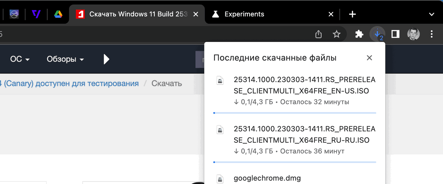Close the Experiments tab
Screen dimensions: 443x184
pyautogui.click(x=331, y=14)
